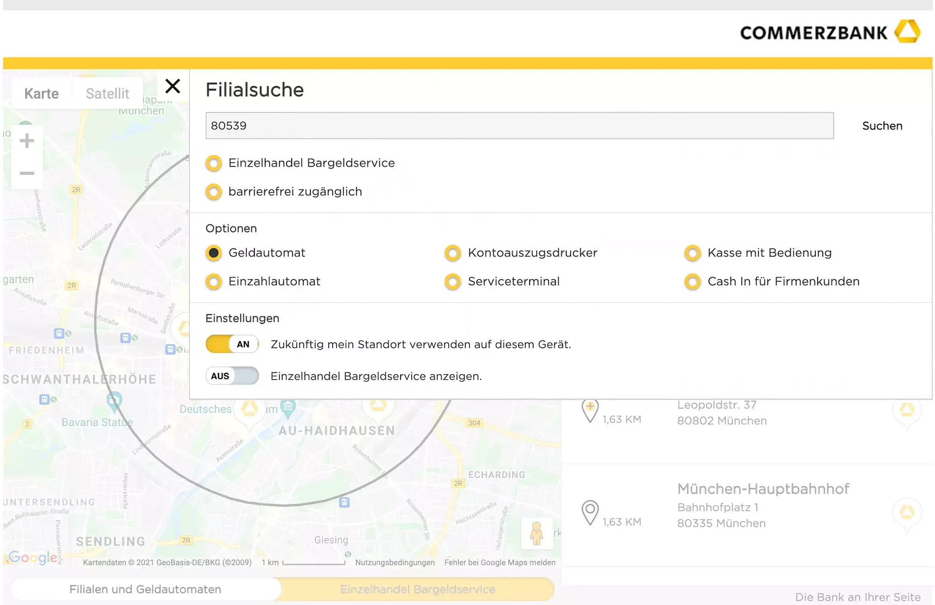Select the Kontoauszugsdrucker option
Viewport: 935px width, 605px height.
coord(453,253)
